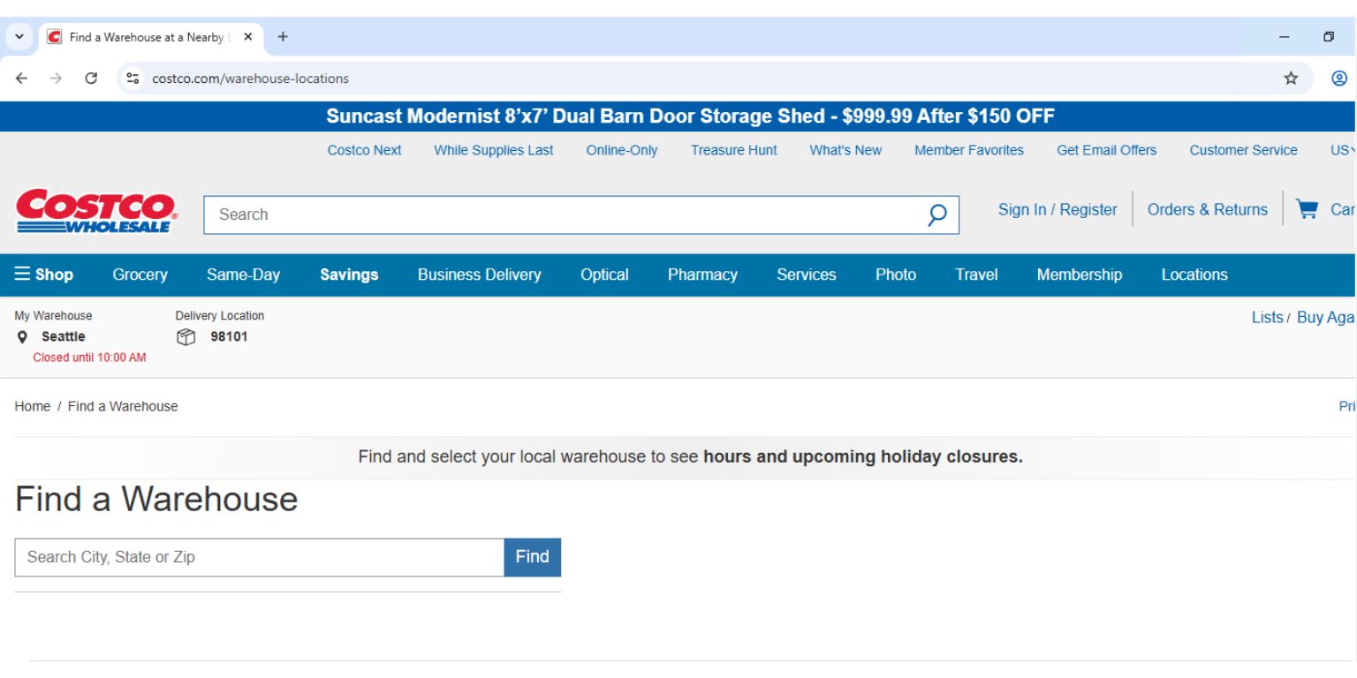The height and width of the screenshot is (678, 1357).
Task: Click in the main Search box
Action: coord(565,215)
